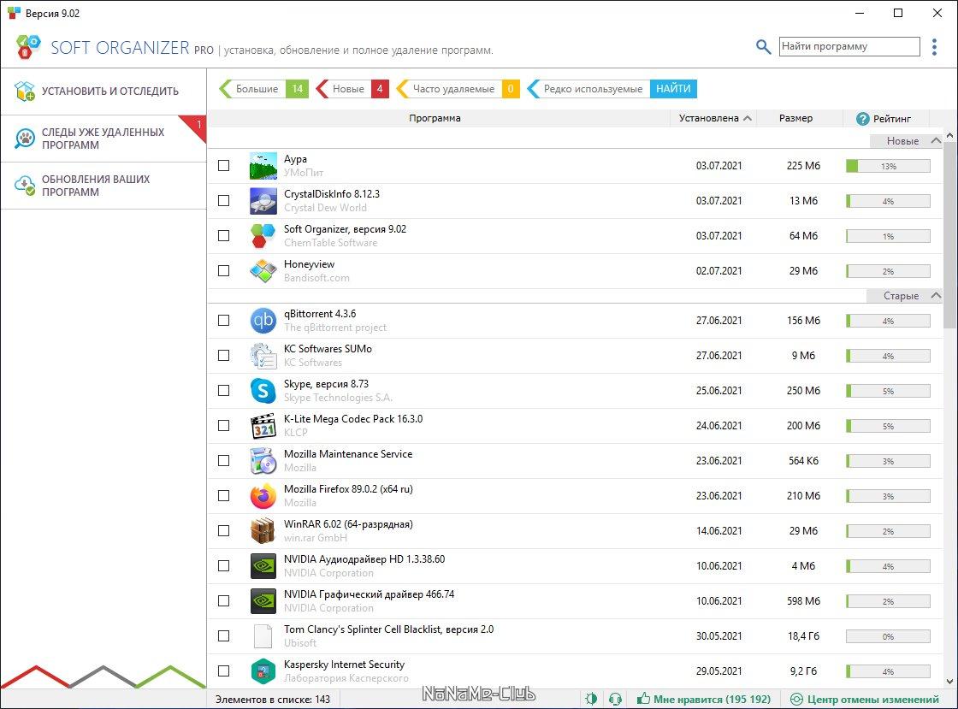The height and width of the screenshot is (709, 958).
Task: Open the three-dot options menu
Action: [x=934, y=47]
